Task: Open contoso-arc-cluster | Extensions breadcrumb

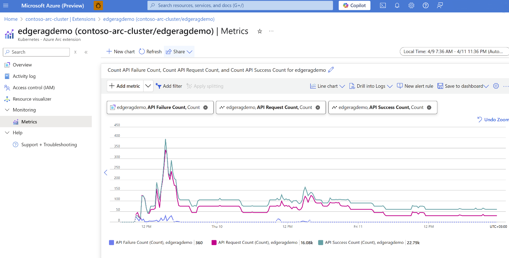Action: click(x=61, y=19)
